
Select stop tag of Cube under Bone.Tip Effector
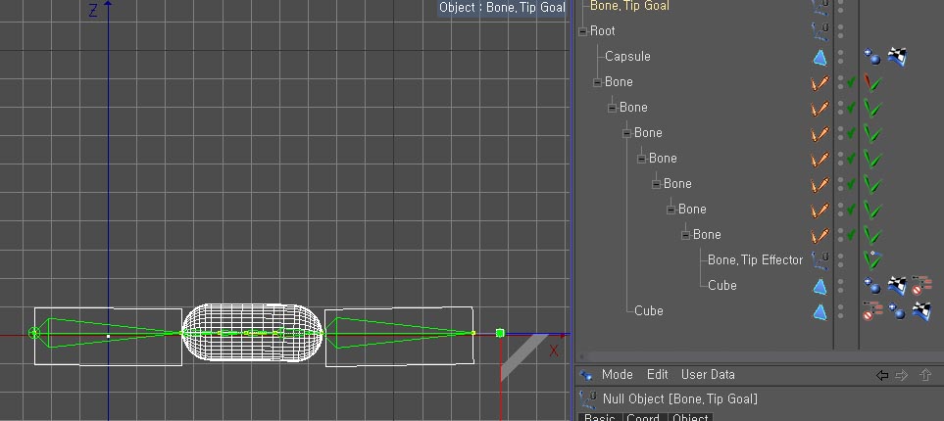click(x=921, y=285)
